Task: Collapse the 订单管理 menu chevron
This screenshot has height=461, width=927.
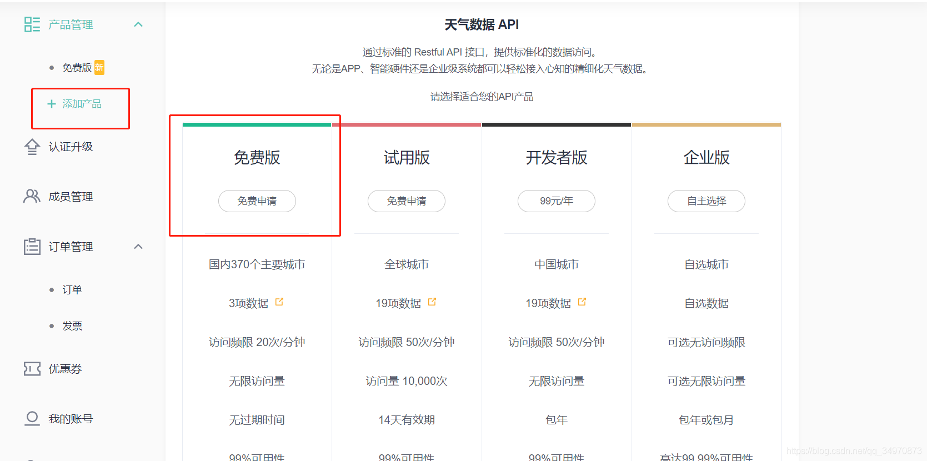Action: pyautogui.click(x=138, y=247)
